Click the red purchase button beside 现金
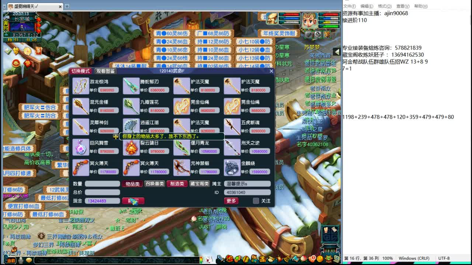Image resolution: width=472 pixels, height=265 pixels. (x=133, y=201)
